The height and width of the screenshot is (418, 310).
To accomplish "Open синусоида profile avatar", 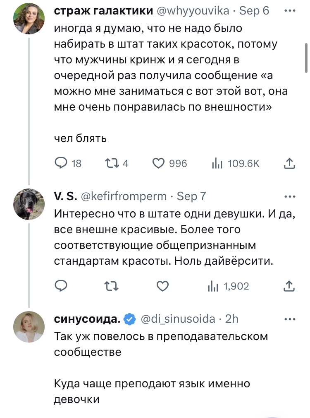I will pos(29,326).
